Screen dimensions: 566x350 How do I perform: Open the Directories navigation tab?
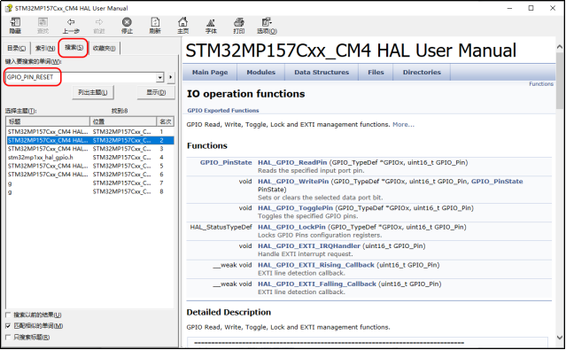click(x=422, y=73)
